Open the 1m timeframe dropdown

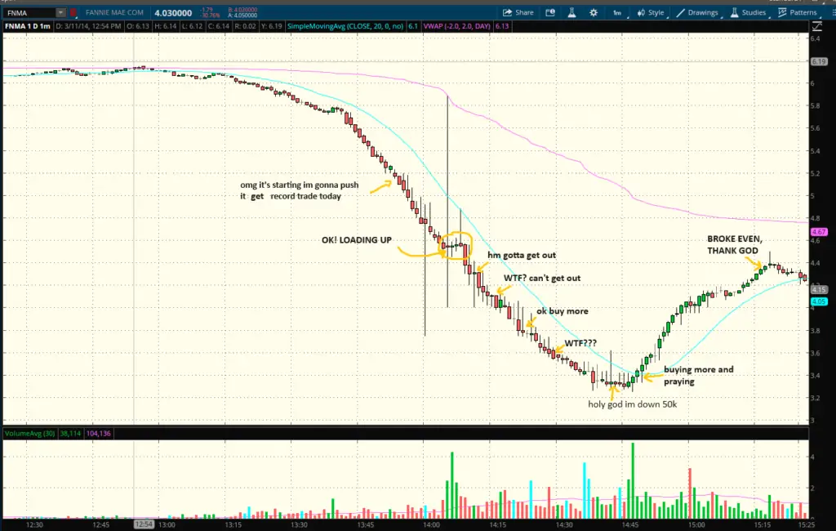pos(617,12)
